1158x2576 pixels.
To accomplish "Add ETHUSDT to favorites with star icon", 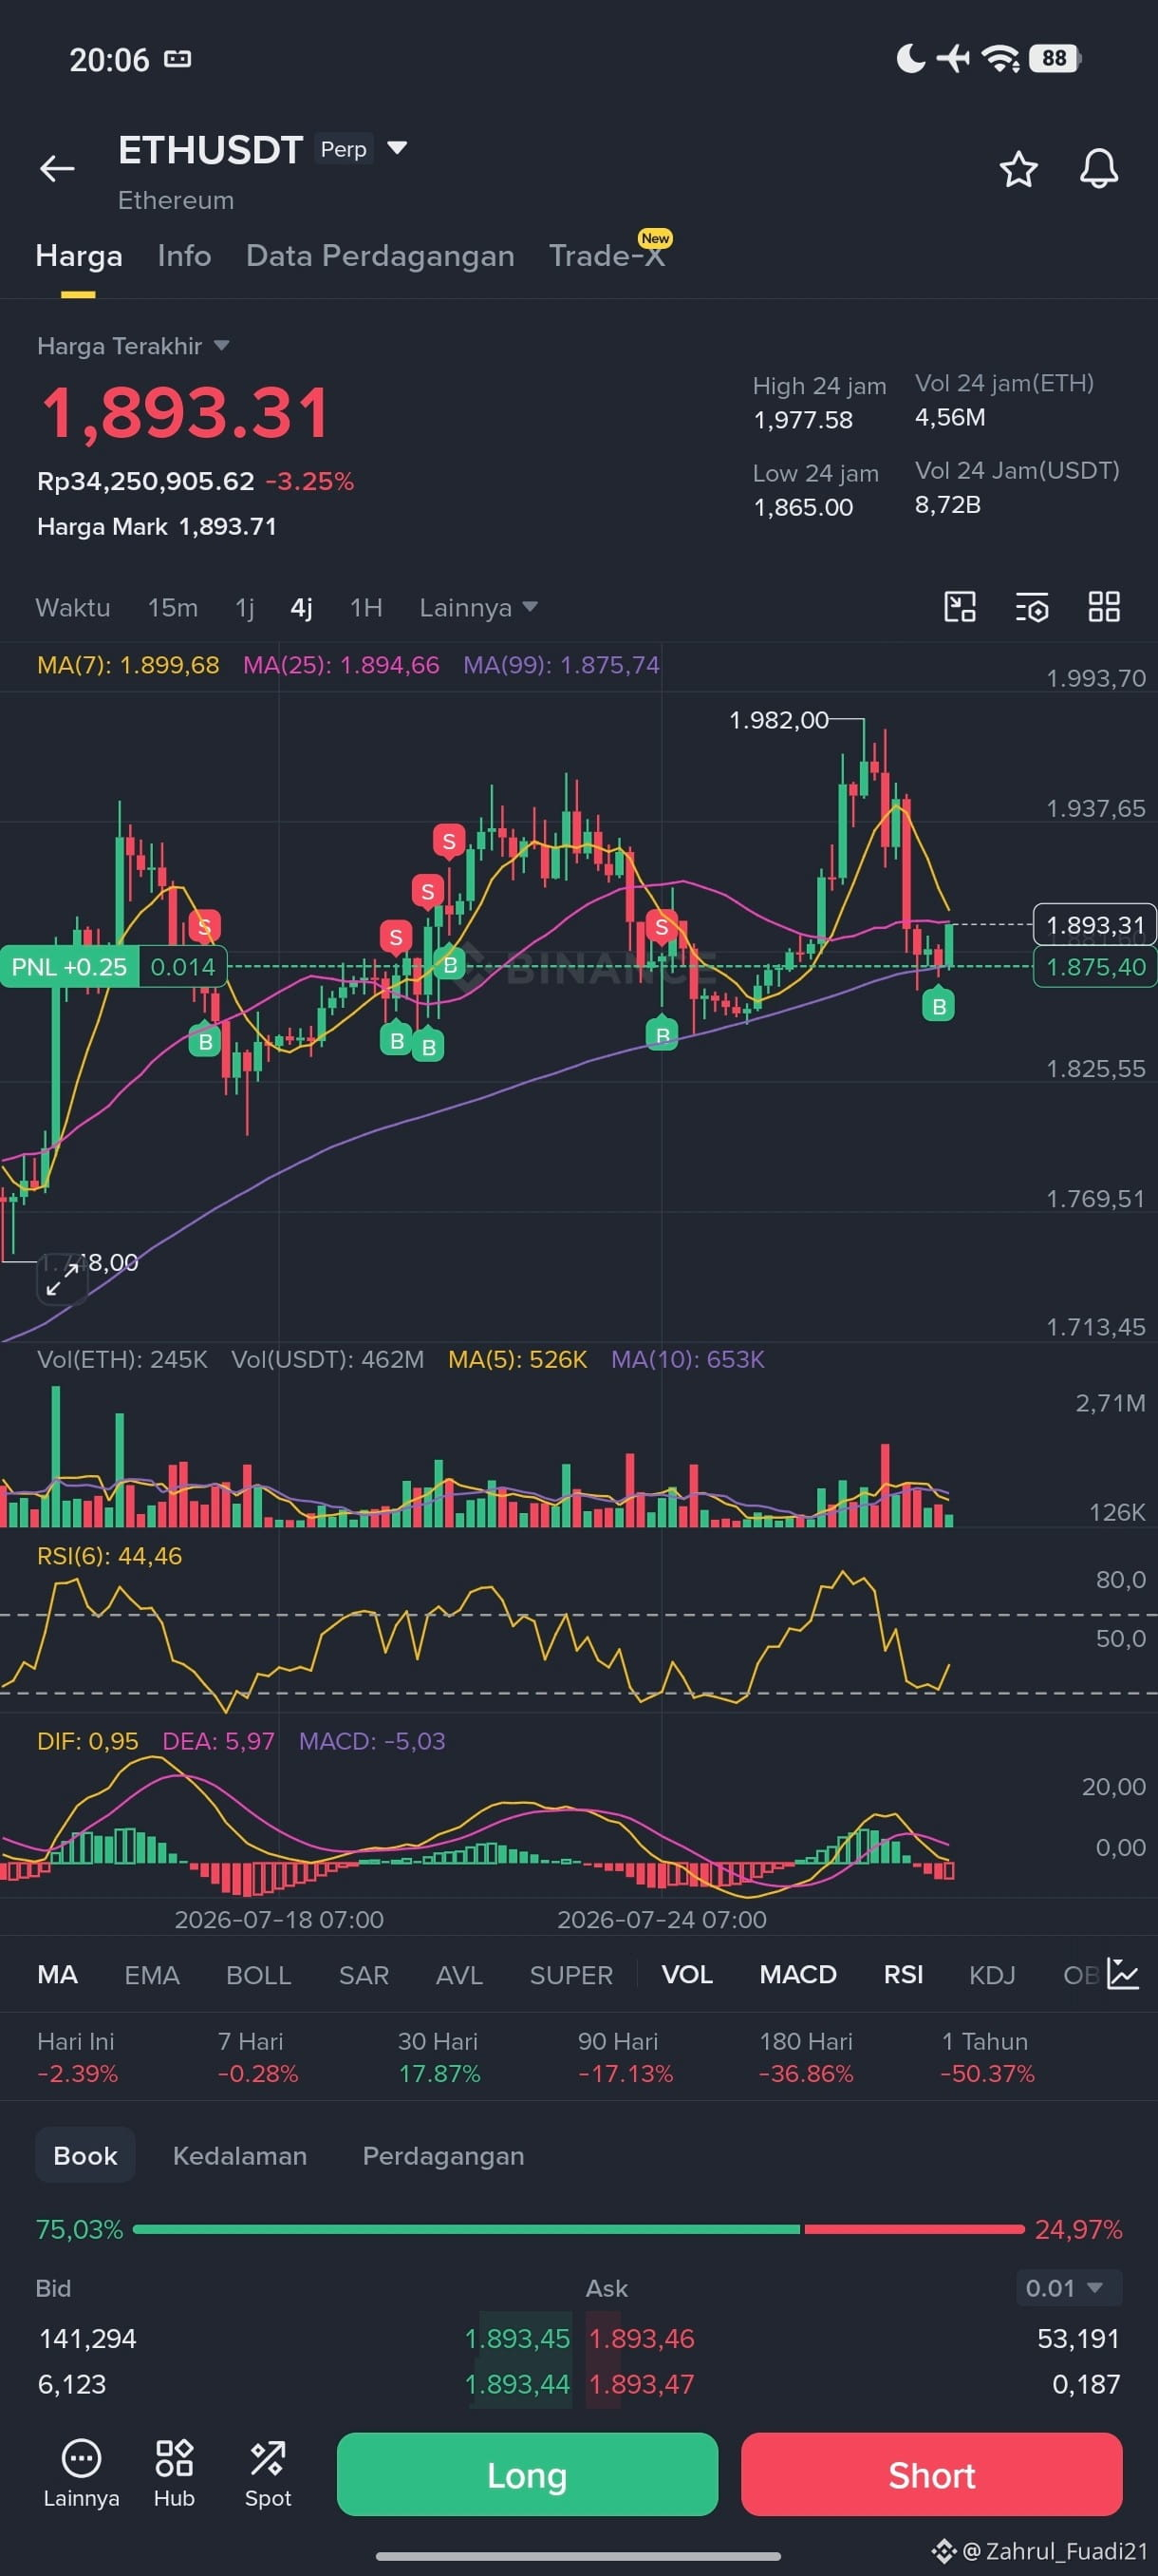I will point(1018,169).
